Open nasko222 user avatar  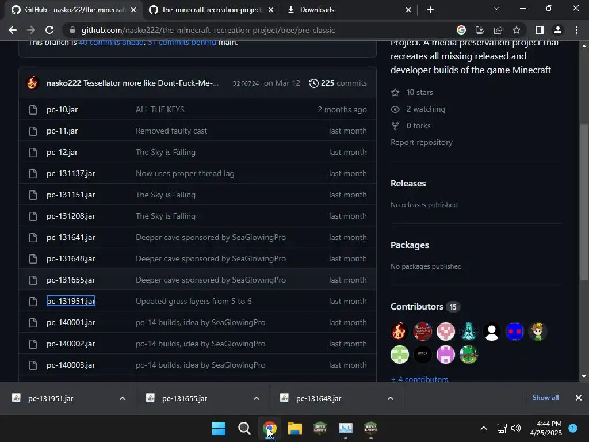(32, 83)
